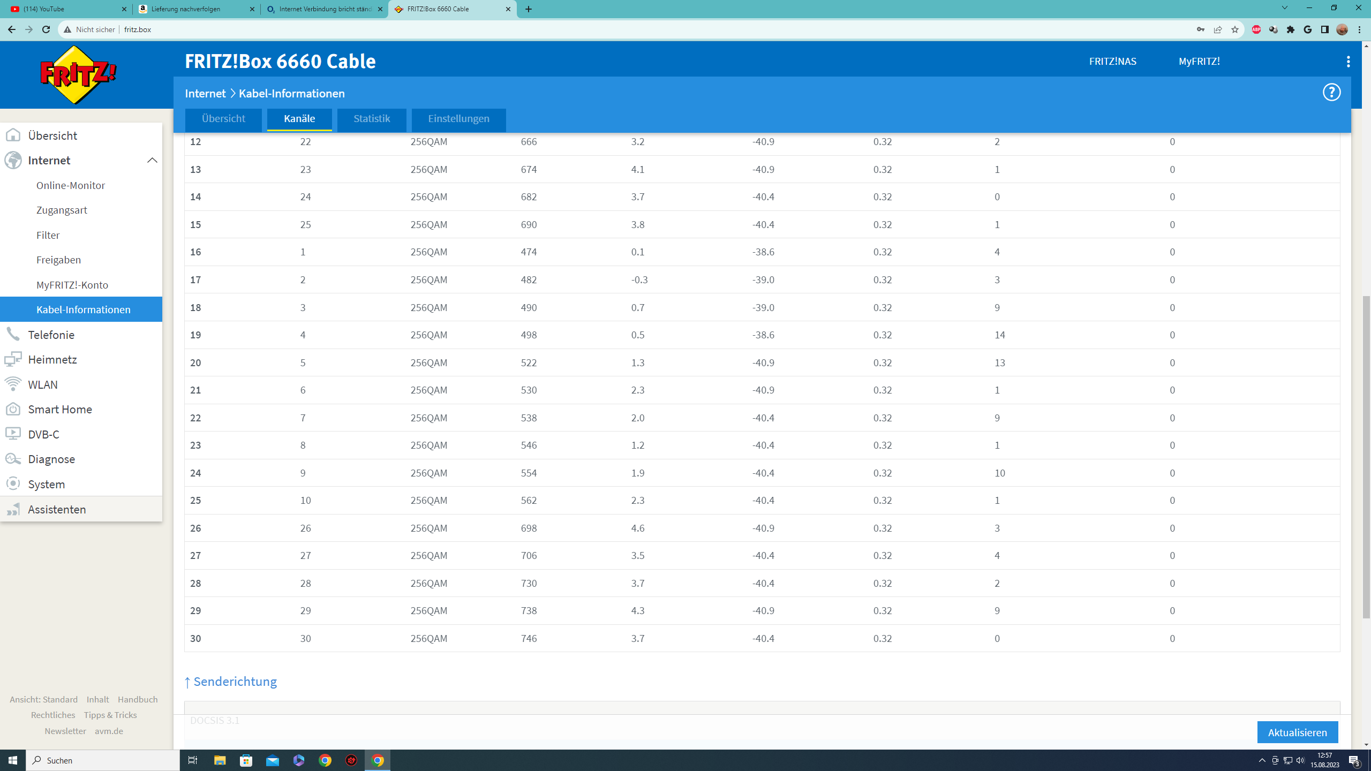Open the notification center on the taskbar
Viewport: 1371px width, 771px height.
[1354, 760]
